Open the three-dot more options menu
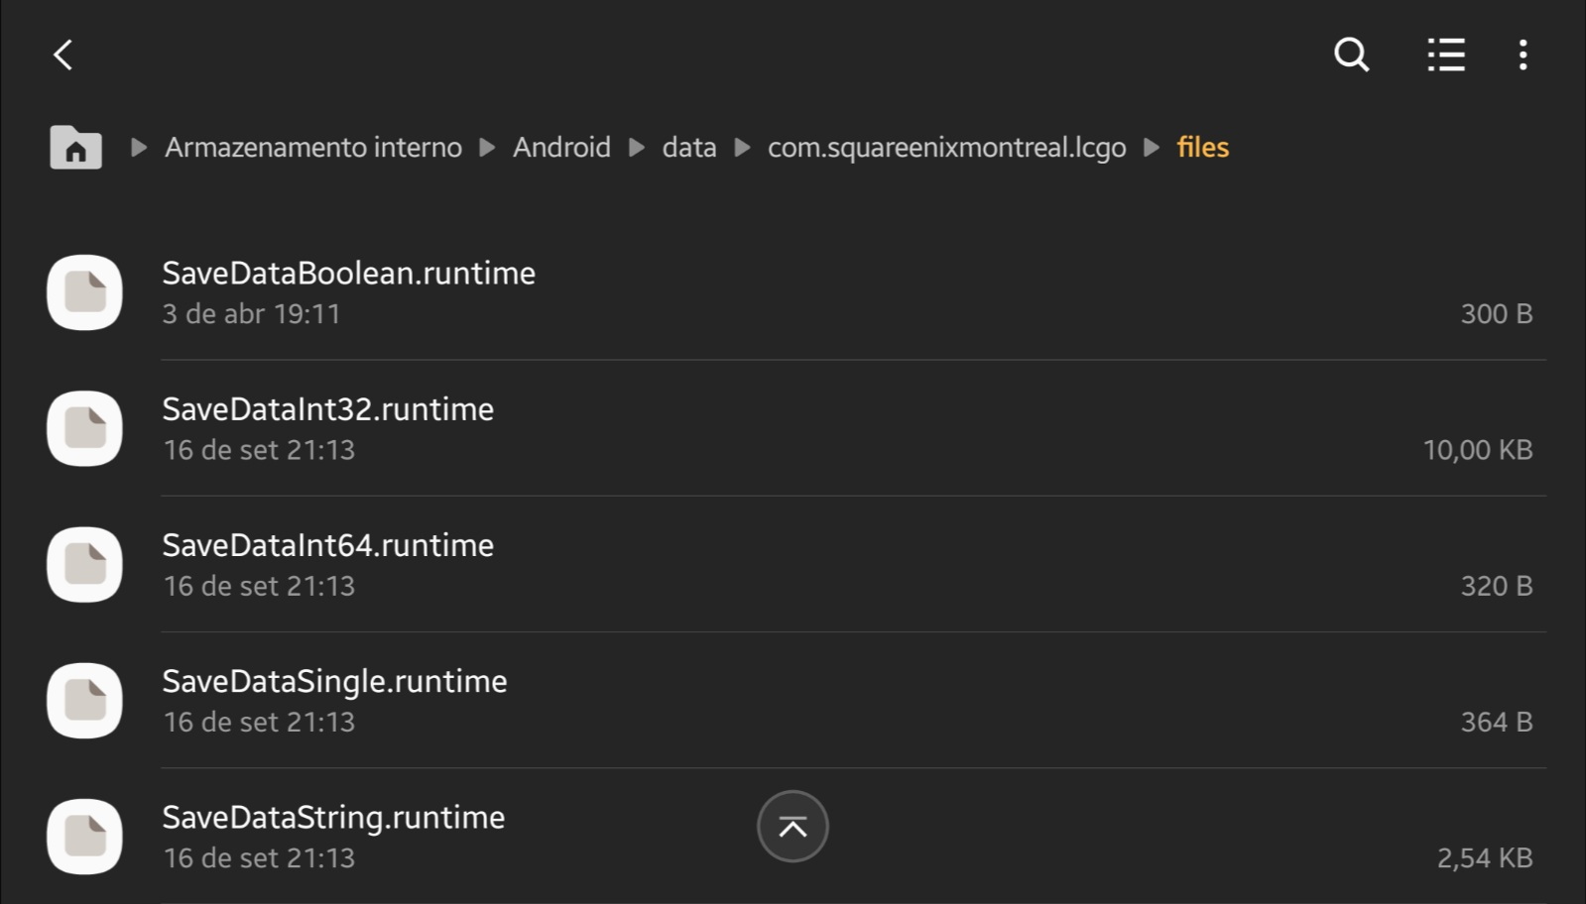Viewport: 1586px width, 904px height. (1523, 56)
